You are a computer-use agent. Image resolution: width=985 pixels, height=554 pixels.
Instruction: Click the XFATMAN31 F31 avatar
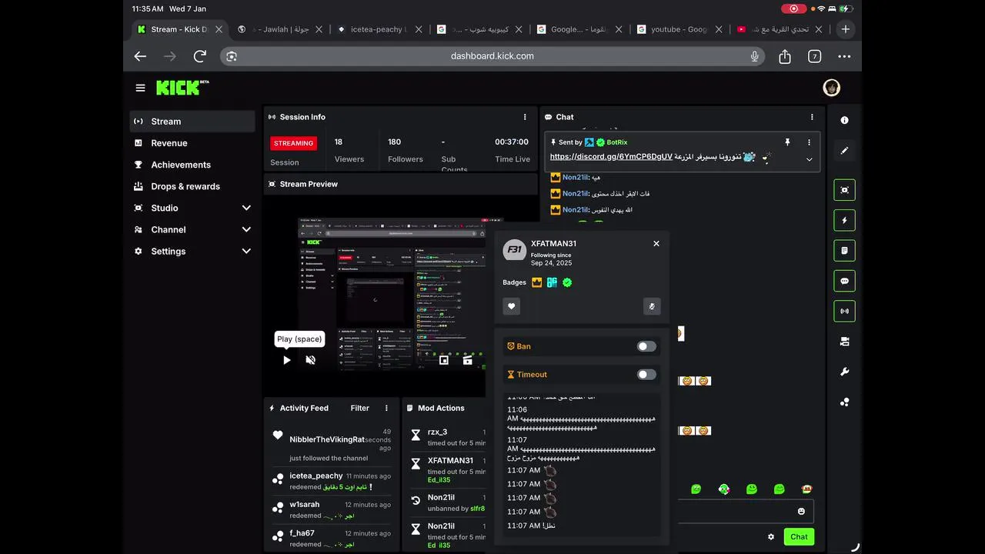pos(515,250)
